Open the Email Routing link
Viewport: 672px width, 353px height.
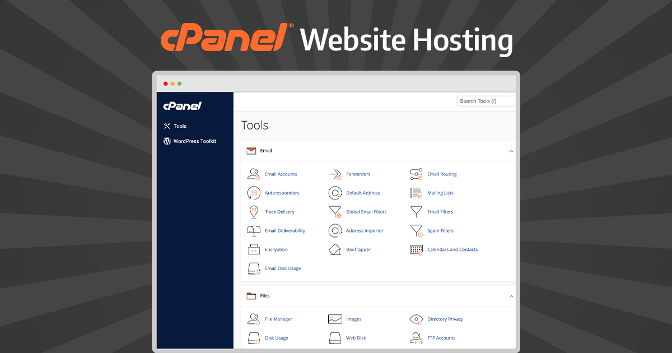pos(442,174)
